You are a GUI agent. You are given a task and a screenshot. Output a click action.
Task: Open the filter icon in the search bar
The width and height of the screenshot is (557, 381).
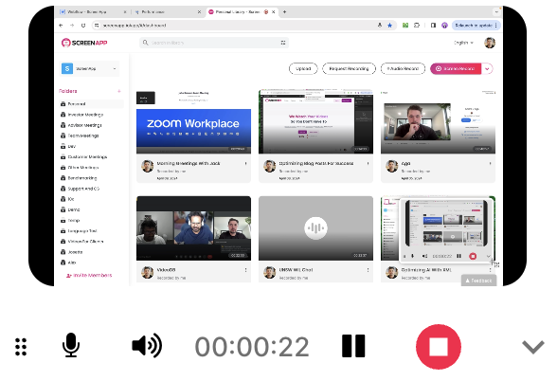283,43
